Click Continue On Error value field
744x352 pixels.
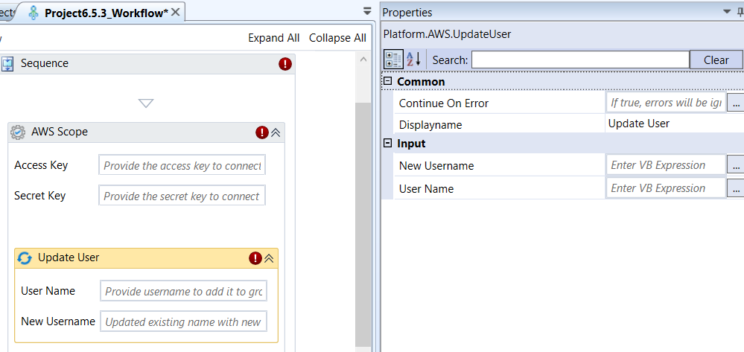pos(667,103)
